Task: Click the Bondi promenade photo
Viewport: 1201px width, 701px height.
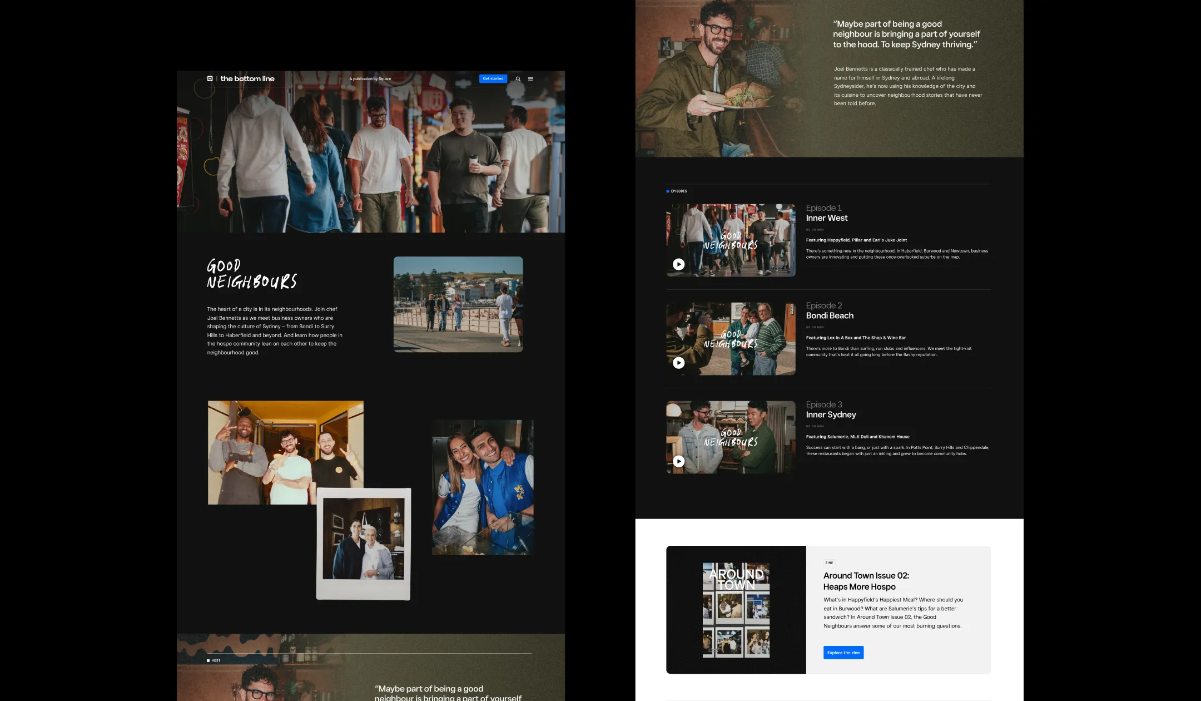Action: (458, 304)
